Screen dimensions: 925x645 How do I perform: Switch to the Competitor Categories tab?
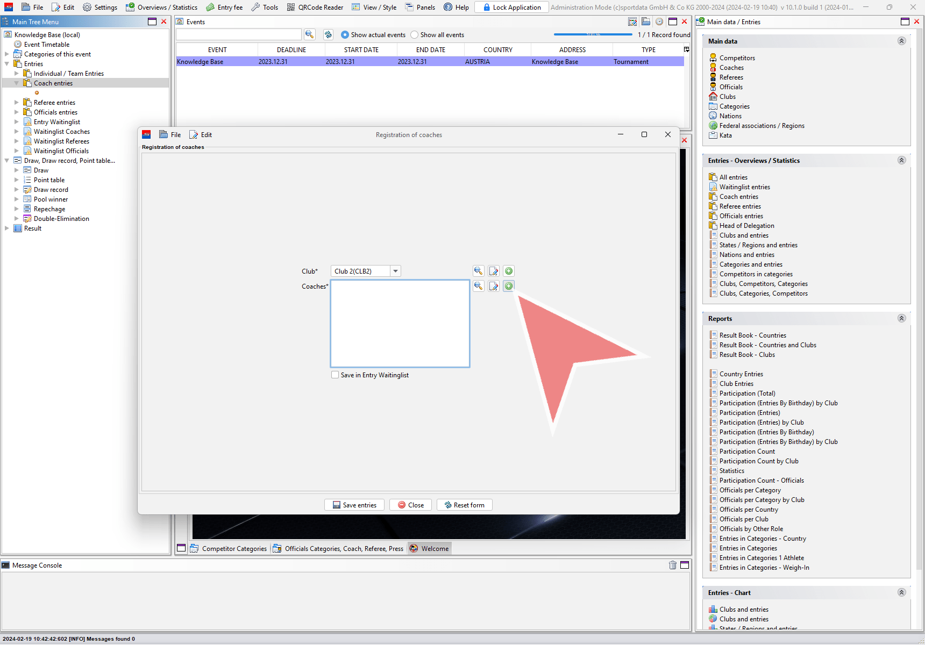(229, 549)
